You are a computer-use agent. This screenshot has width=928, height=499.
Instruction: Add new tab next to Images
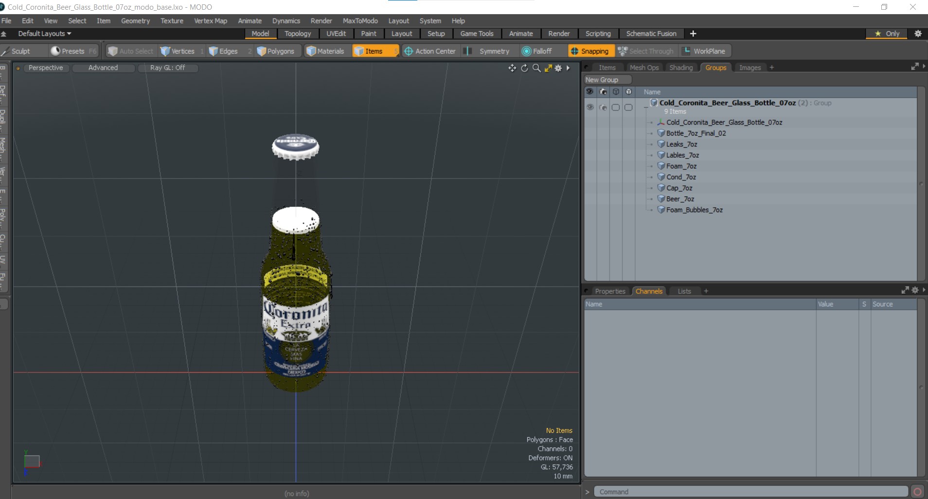(x=771, y=68)
